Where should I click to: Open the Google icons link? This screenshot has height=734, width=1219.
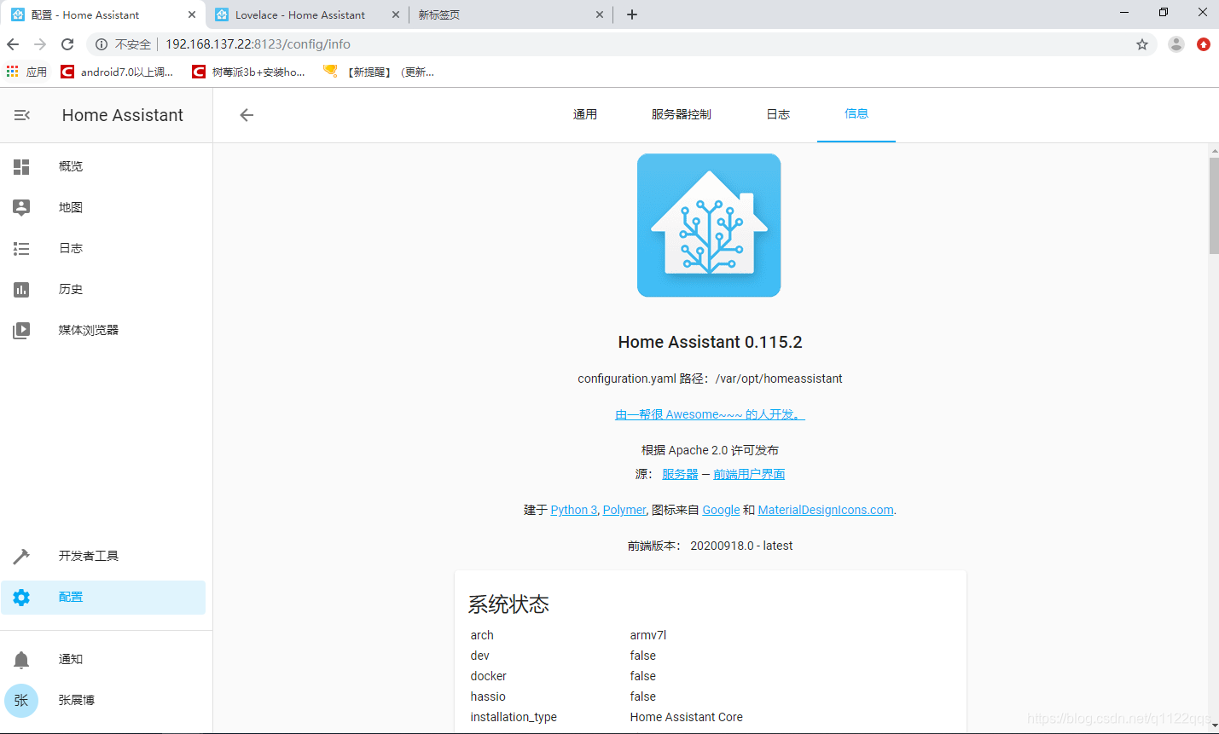coord(721,510)
